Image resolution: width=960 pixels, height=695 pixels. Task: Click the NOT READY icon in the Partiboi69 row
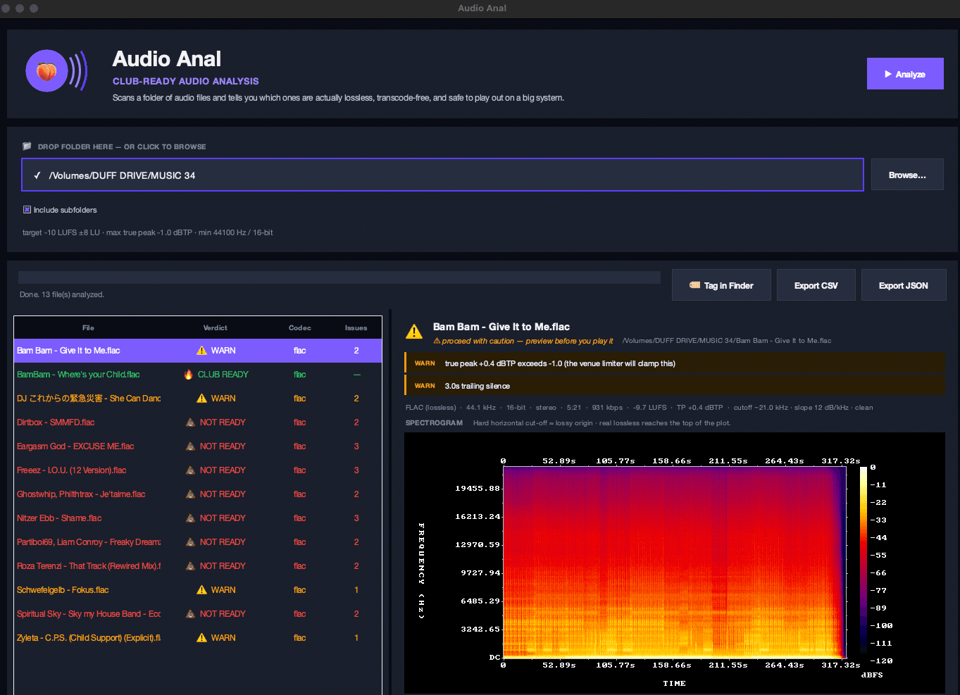pyautogui.click(x=190, y=542)
